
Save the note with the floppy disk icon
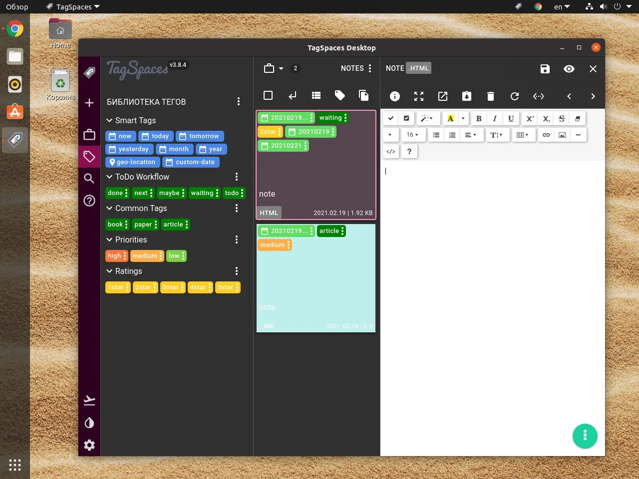tap(545, 69)
